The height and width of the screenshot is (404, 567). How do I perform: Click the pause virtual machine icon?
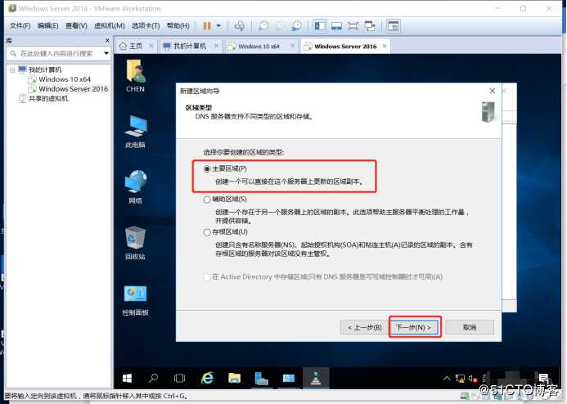(x=207, y=26)
